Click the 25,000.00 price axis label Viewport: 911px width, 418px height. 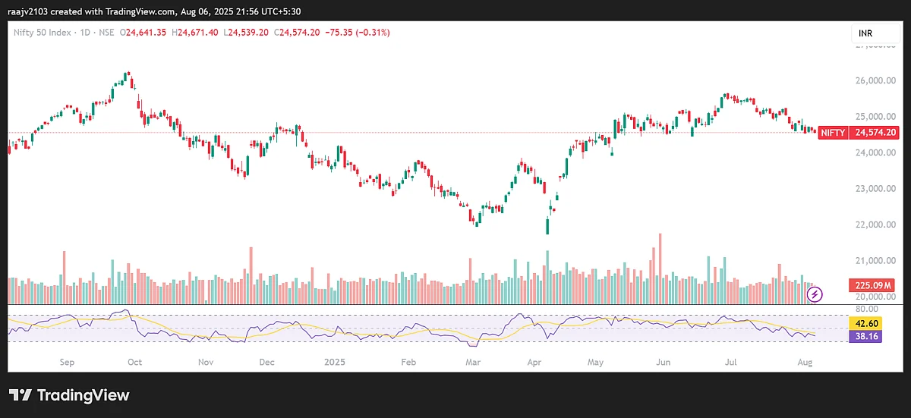click(x=876, y=117)
